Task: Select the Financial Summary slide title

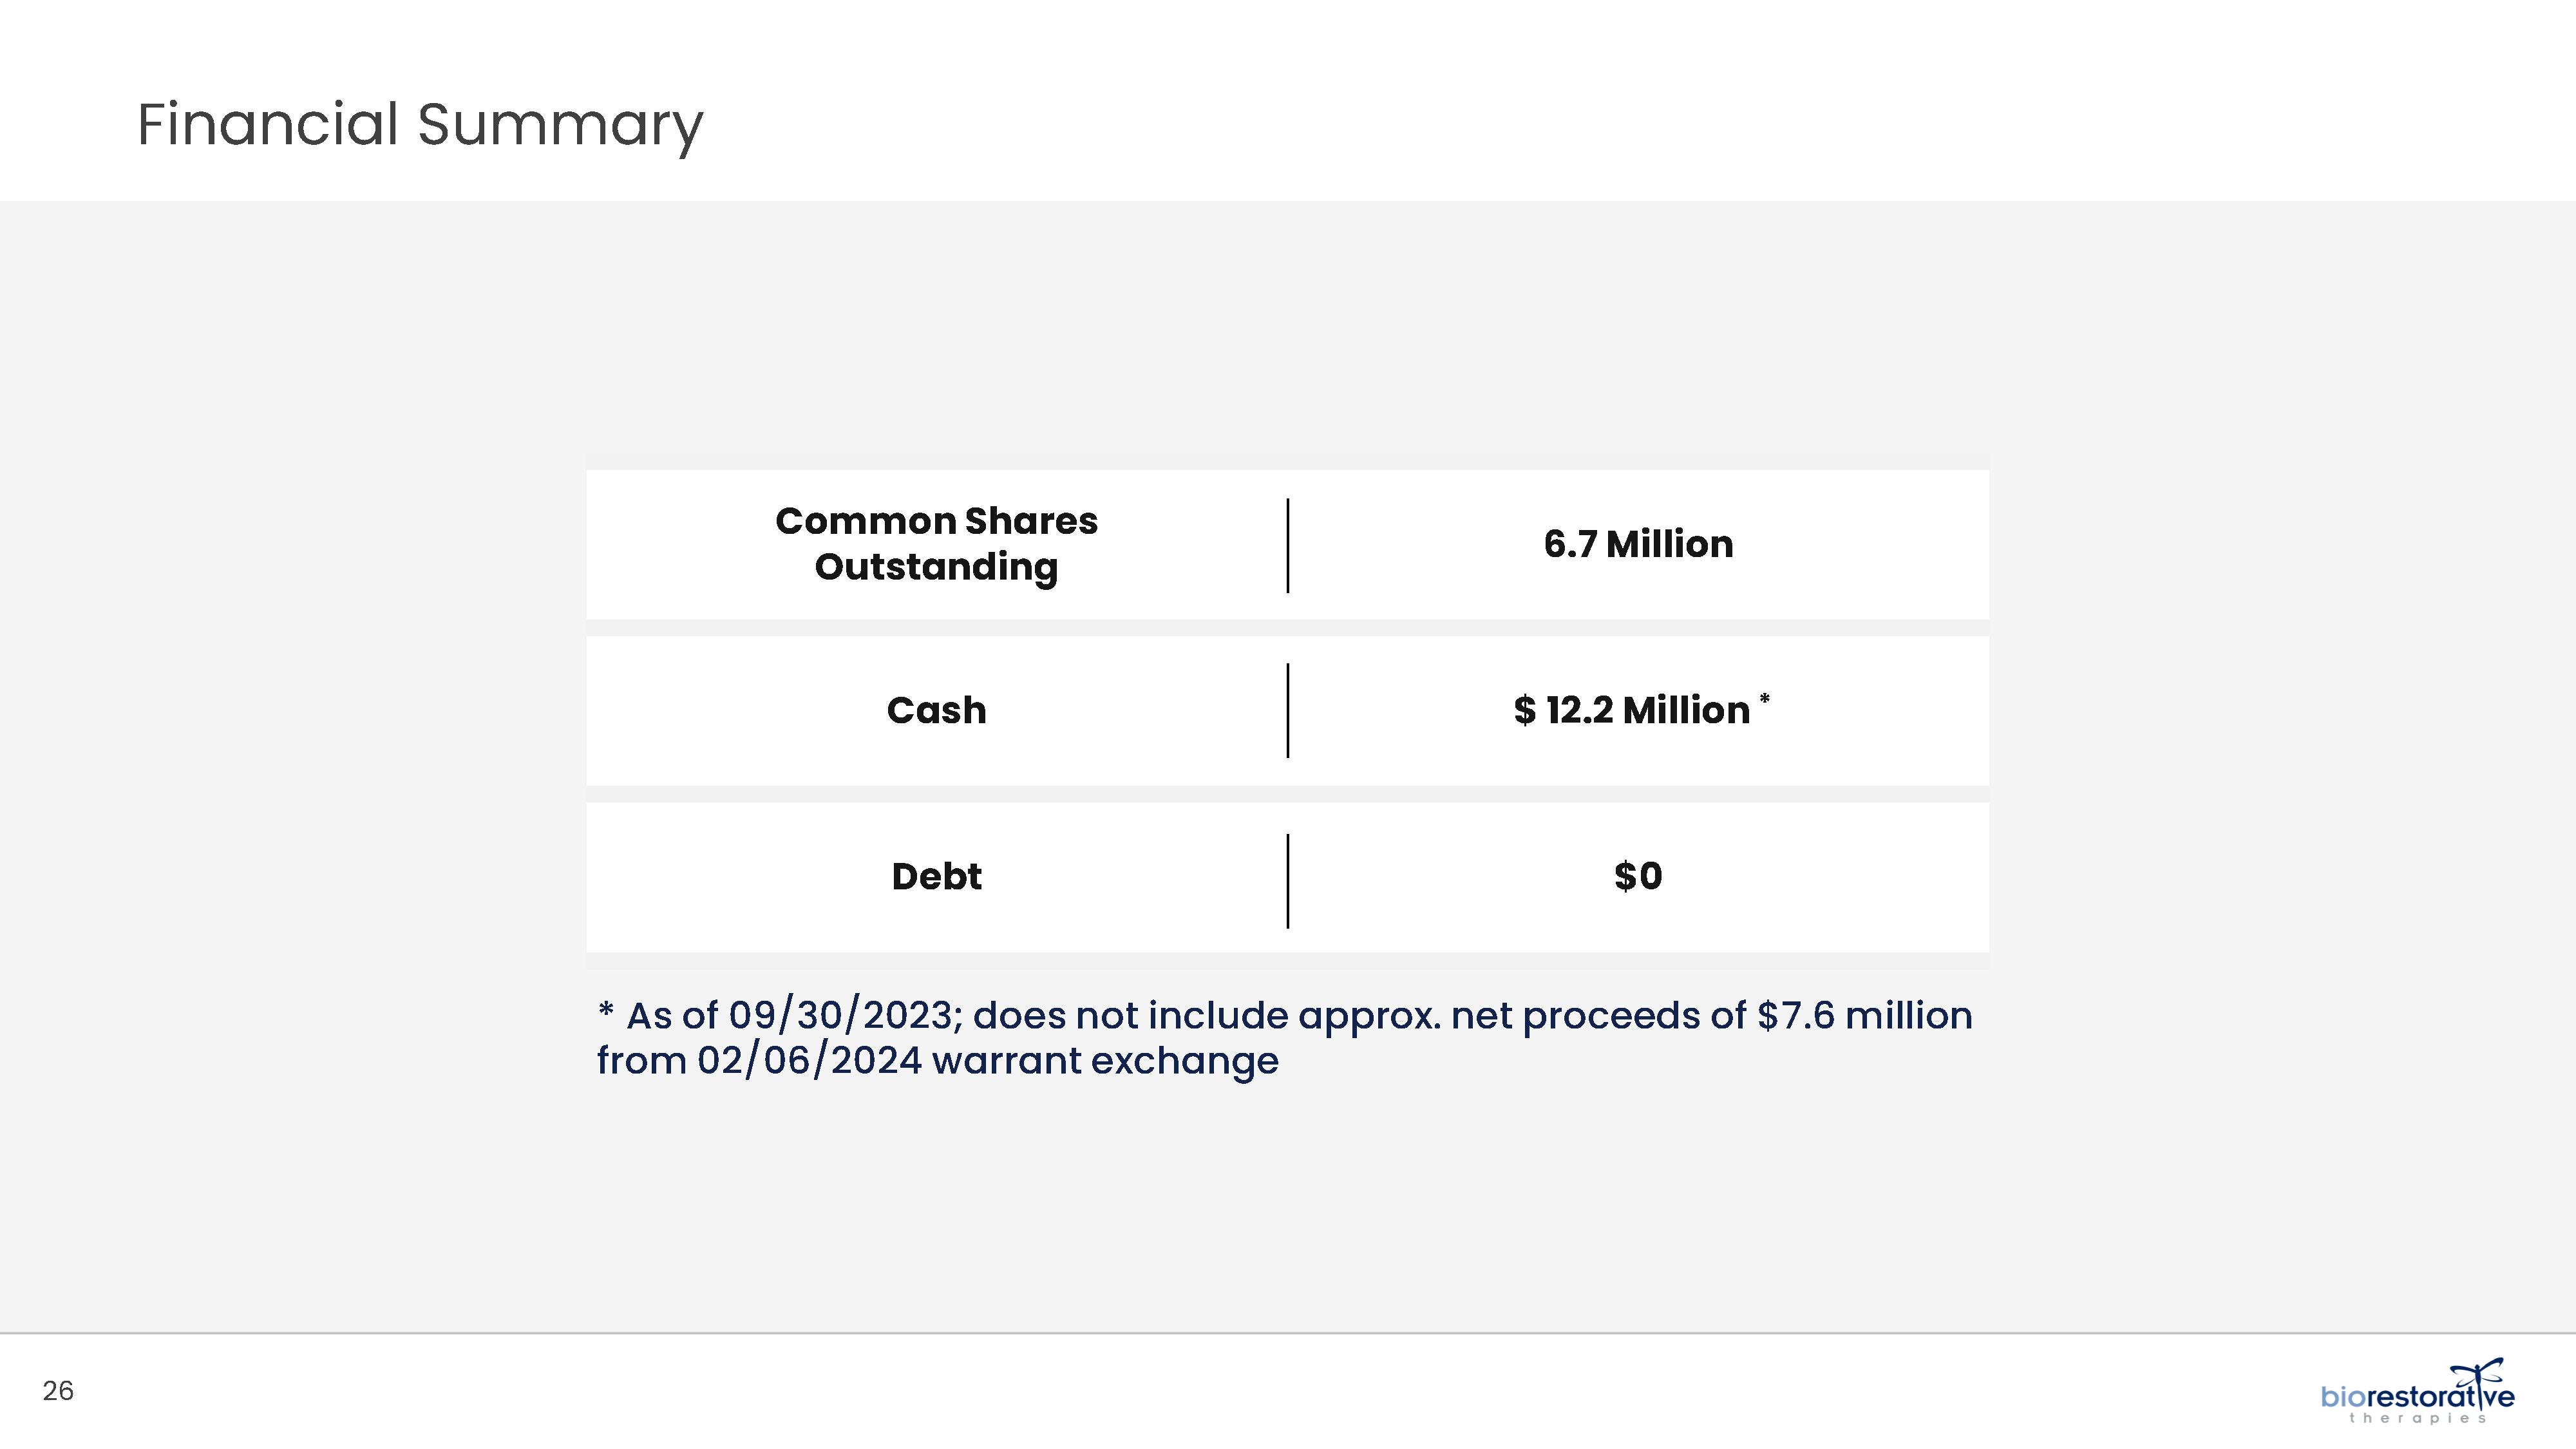Action: point(420,126)
